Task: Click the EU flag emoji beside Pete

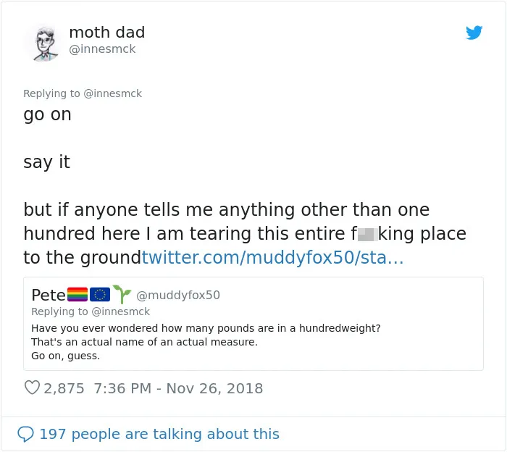Action: pos(100,295)
